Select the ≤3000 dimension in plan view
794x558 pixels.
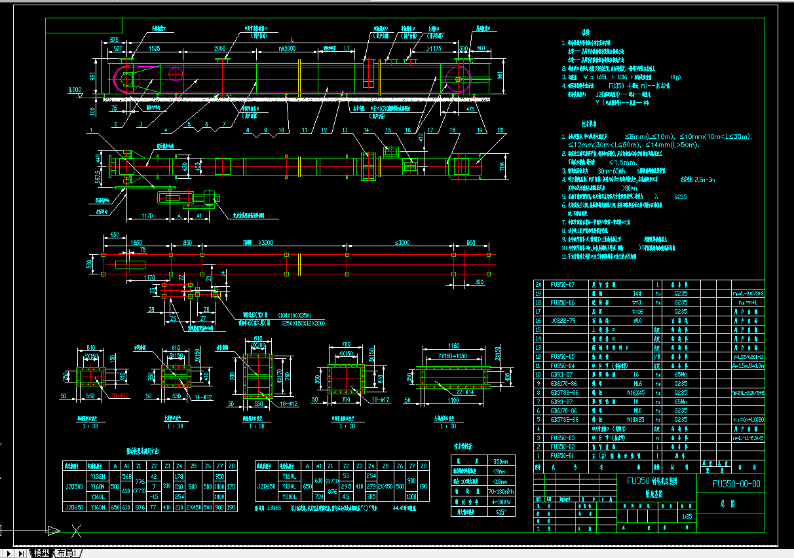402,242
